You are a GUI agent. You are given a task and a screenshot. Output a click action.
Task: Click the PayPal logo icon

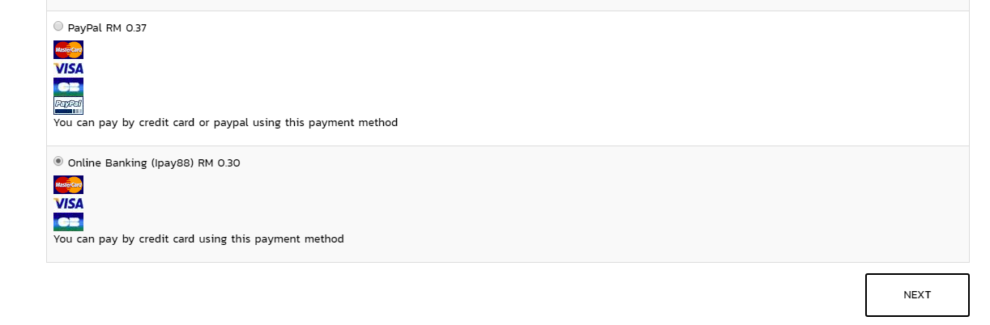coord(68,105)
